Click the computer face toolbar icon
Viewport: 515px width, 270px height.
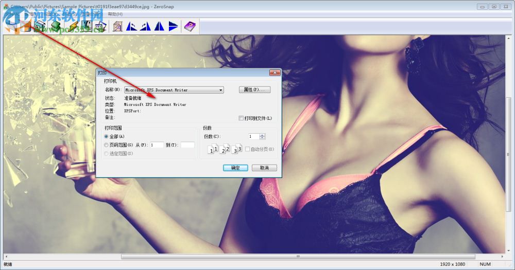pyautogui.click(x=87, y=26)
